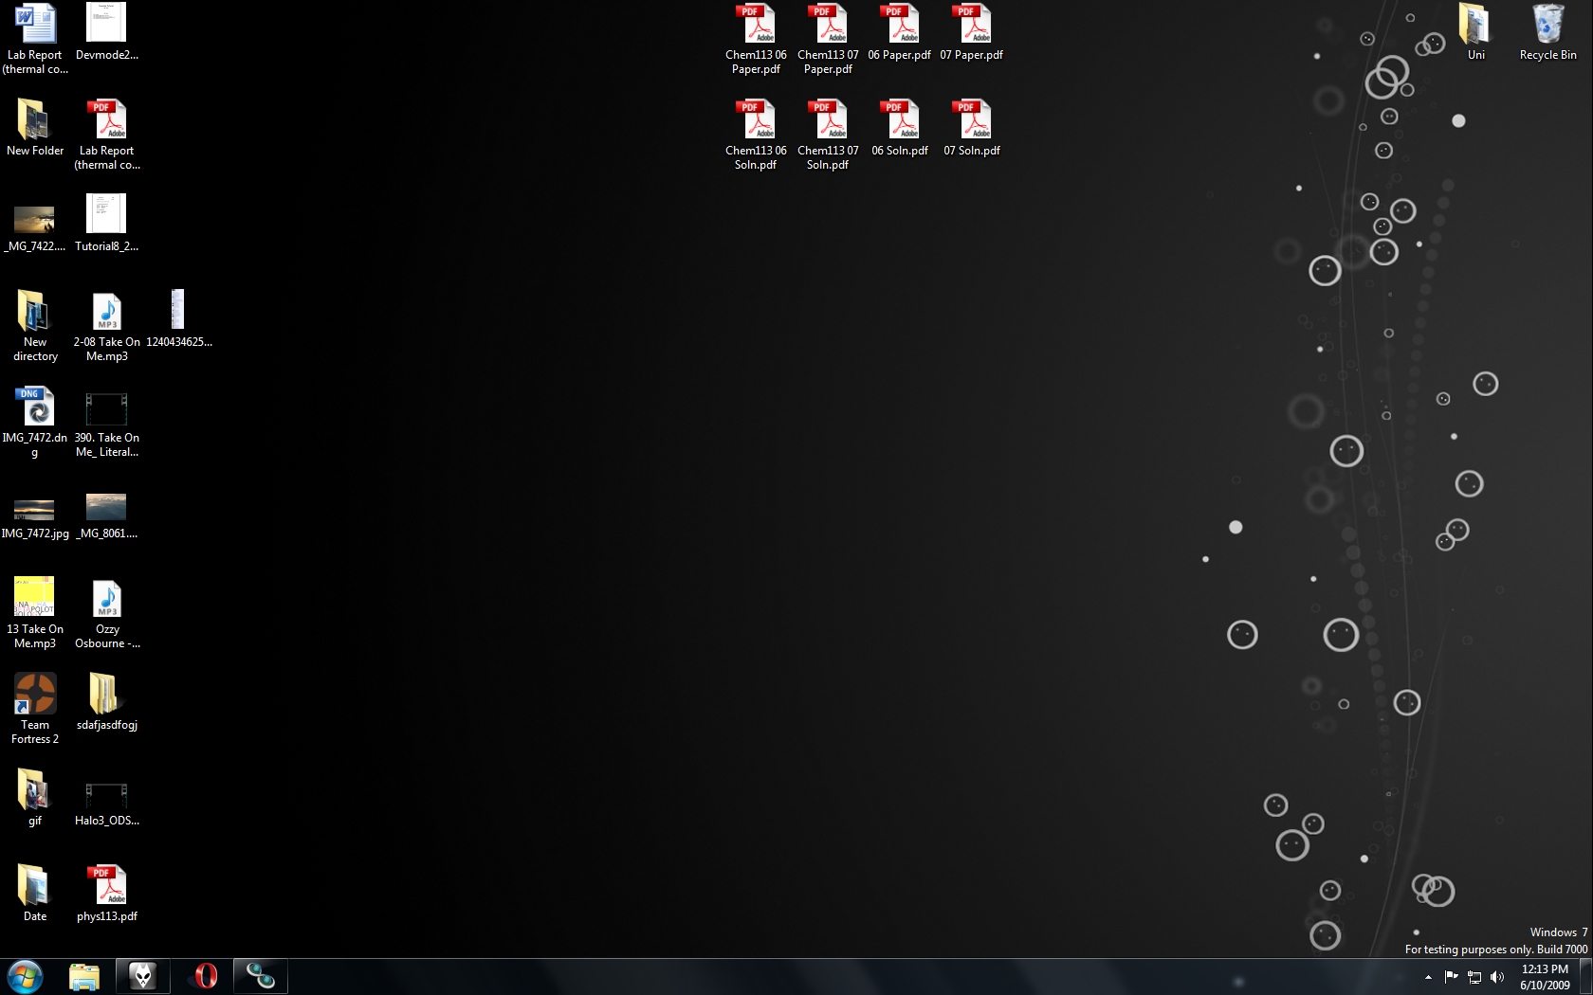Screen dimensions: 1593x995
Task: Switch to the foobar2000 taskbar button
Action: [142, 976]
